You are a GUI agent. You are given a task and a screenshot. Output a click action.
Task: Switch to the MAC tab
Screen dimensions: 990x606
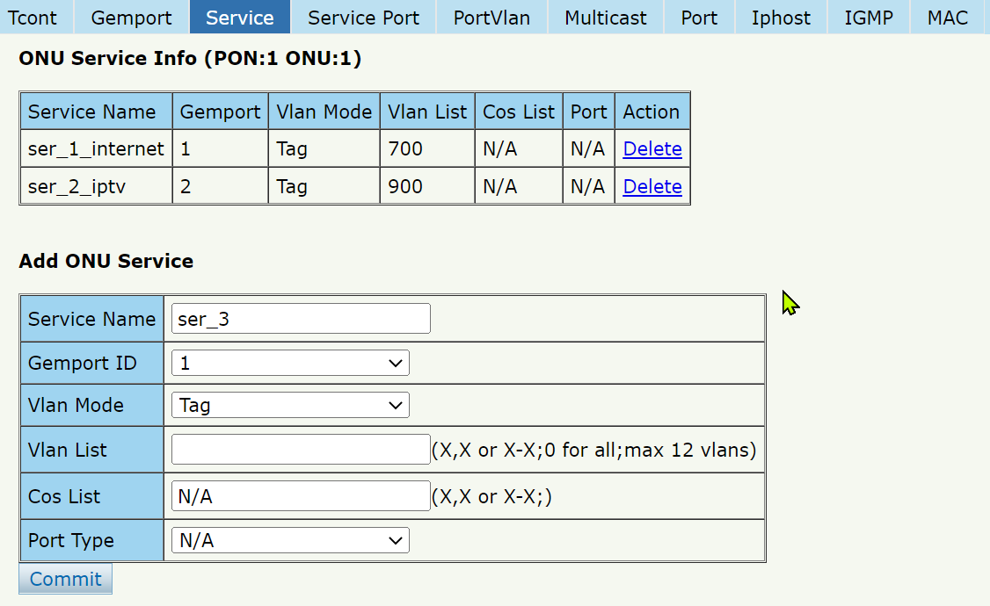[947, 18]
